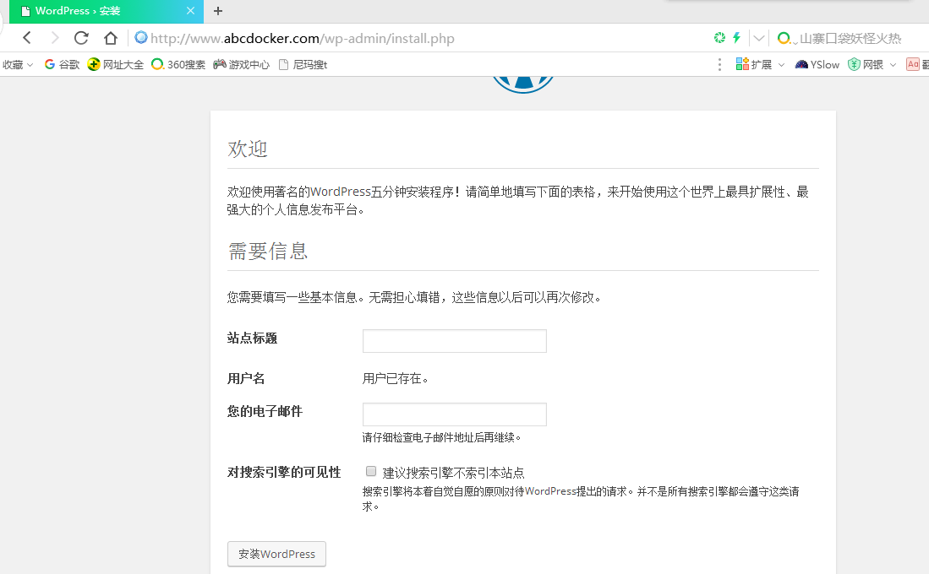Click the 360 search box 山寨口袋妖怪火热

click(x=850, y=39)
